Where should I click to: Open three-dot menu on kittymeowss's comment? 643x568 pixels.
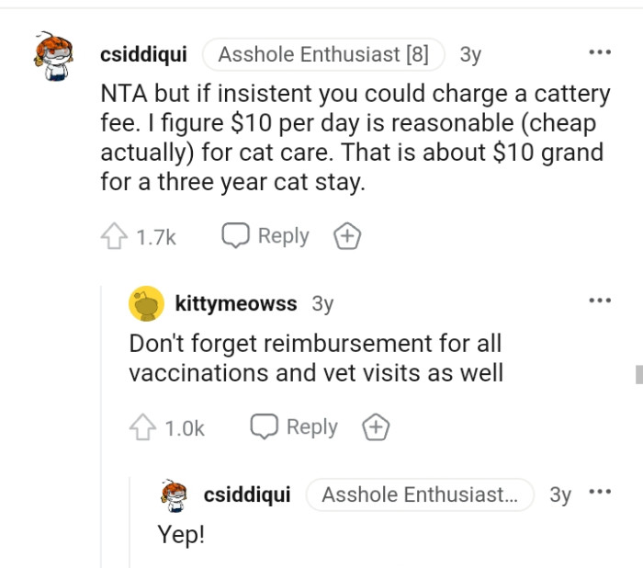600,301
